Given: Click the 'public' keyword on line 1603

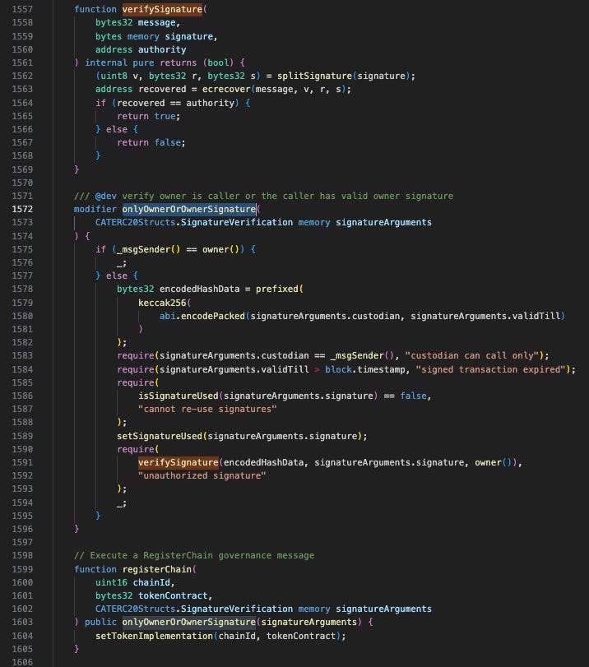Looking at the screenshot, I should [x=101, y=622].
